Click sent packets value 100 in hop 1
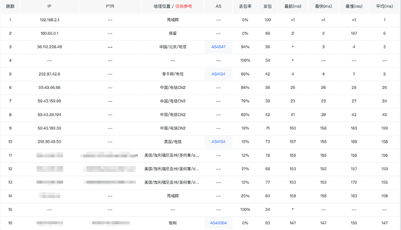This screenshot has width=401, height=230. click(267, 20)
